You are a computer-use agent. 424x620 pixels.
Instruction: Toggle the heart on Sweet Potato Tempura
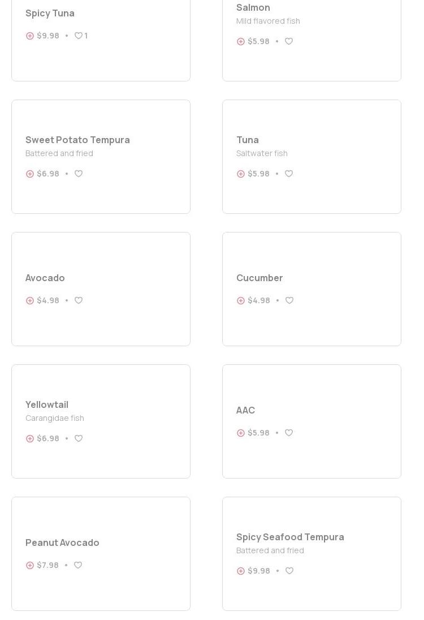click(x=79, y=174)
